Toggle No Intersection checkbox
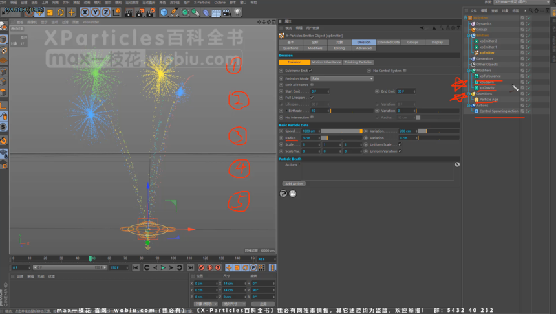Image resolution: width=556 pixels, height=314 pixels. tap(312, 117)
